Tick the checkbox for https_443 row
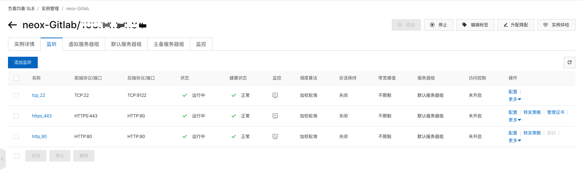 tap(16, 116)
